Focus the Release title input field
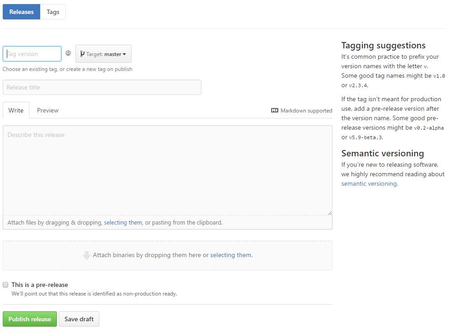This screenshot has height=333, width=450. click(x=102, y=87)
